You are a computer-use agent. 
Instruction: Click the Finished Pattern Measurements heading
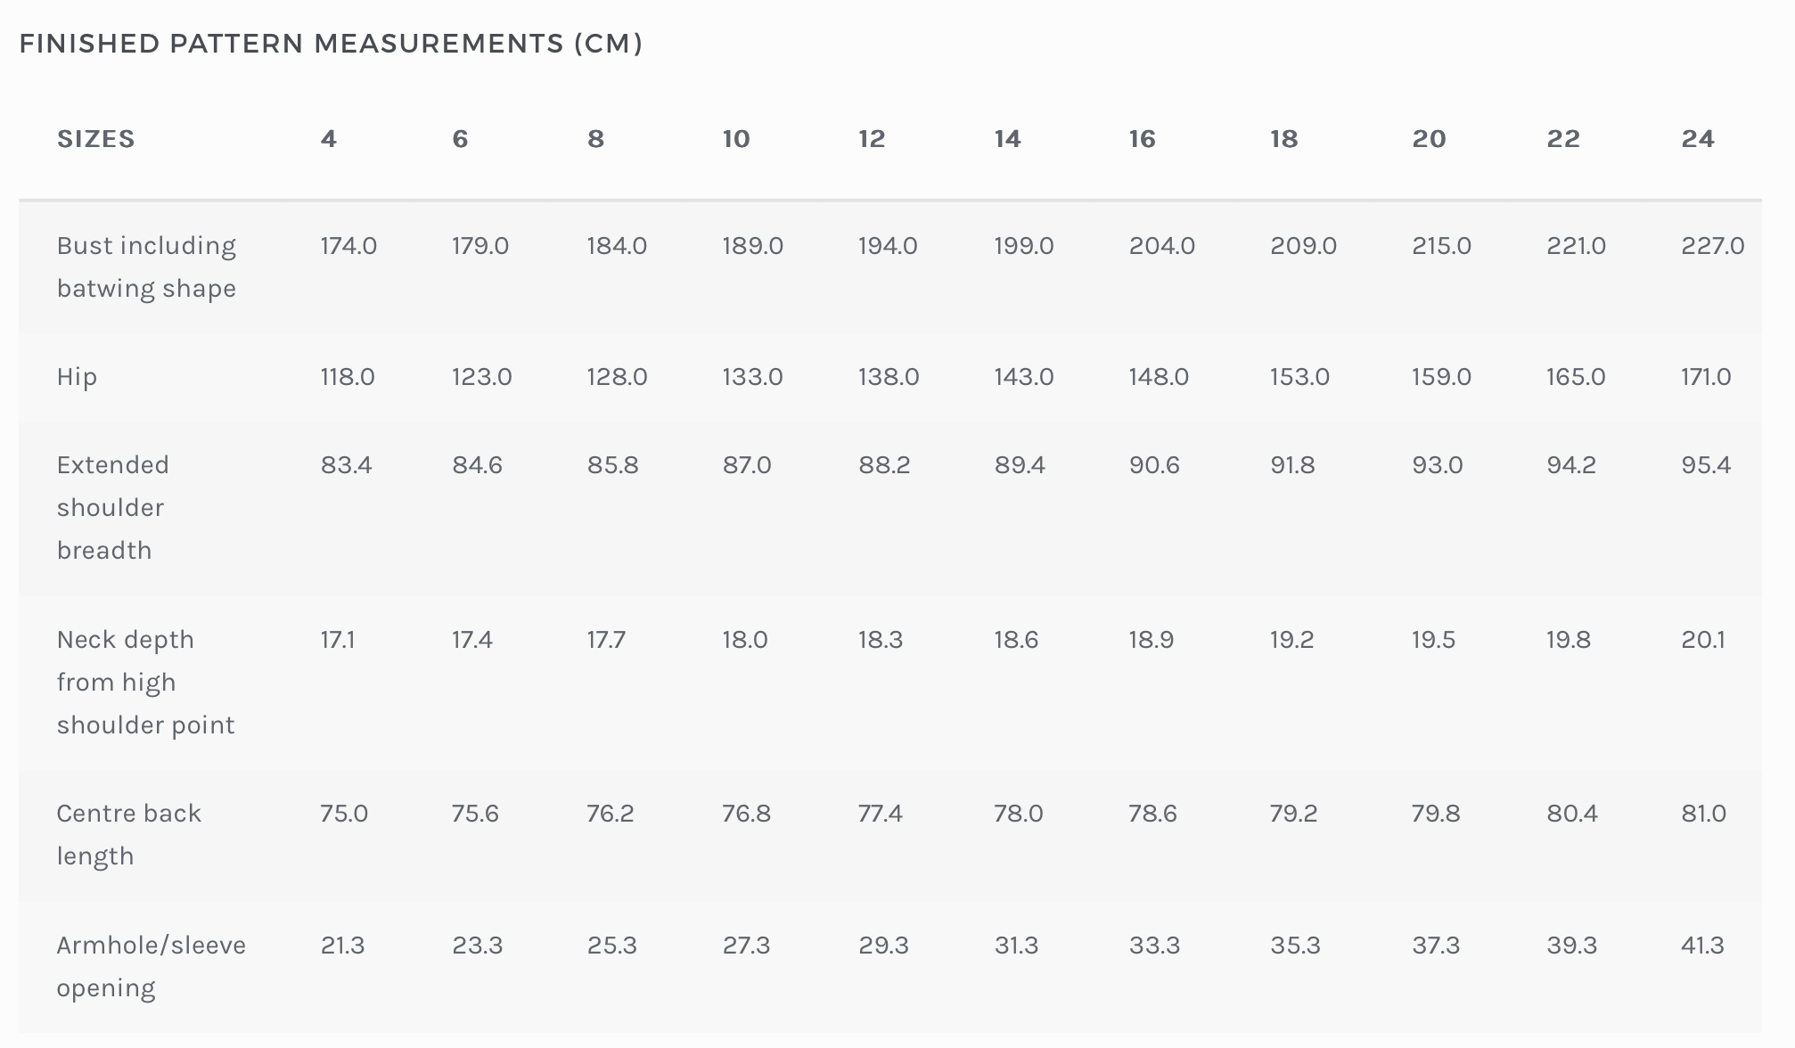pyautogui.click(x=331, y=43)
